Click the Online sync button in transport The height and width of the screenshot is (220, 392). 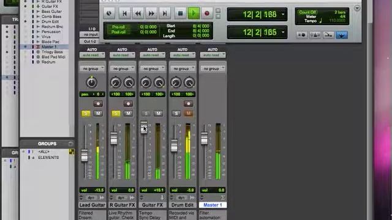[109, 13]
